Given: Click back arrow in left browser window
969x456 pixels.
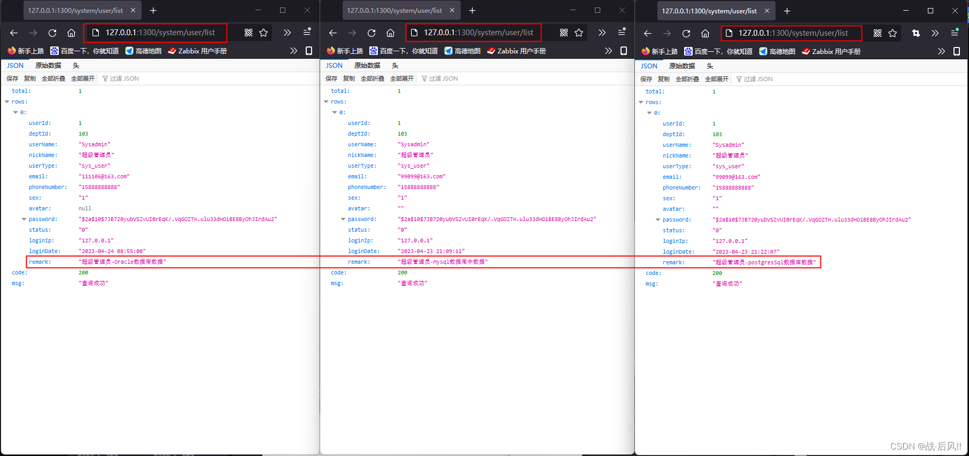Looking at the screenshot, I should click(x=14, y=33).
